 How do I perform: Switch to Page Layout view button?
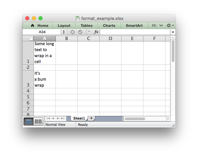(38, 121)
